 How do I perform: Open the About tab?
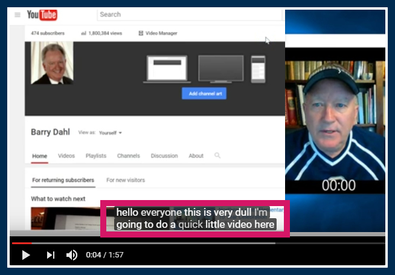[196, 156]
